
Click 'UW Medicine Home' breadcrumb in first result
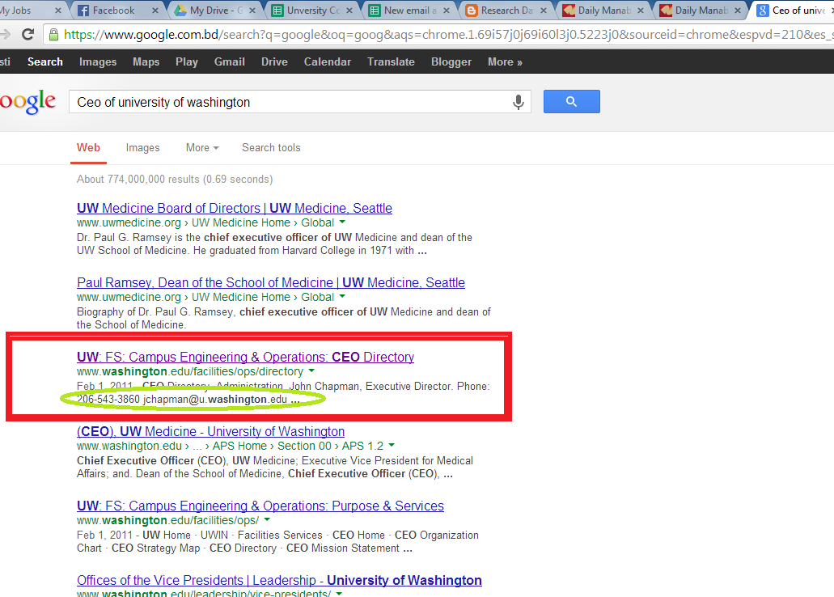(241, 222)
